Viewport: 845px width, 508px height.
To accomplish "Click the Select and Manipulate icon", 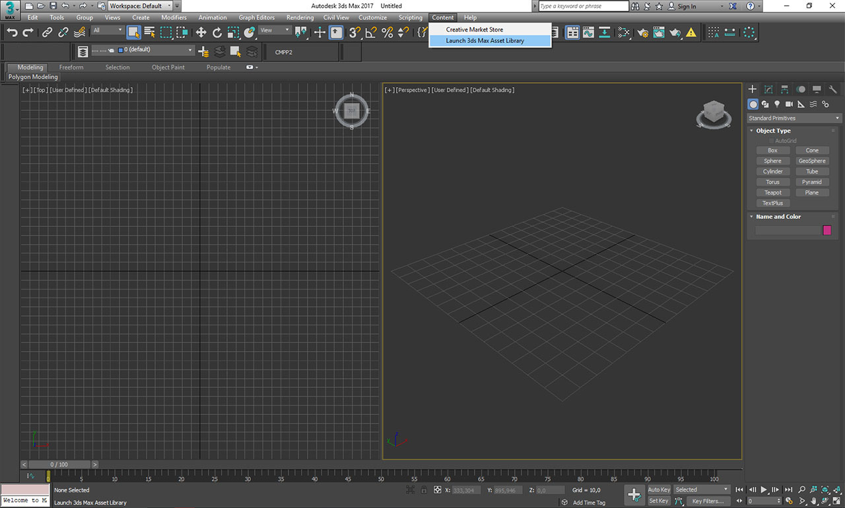I will point(320,32).
